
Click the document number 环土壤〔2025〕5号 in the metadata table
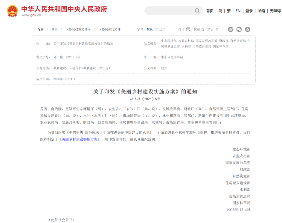point(67,57)
